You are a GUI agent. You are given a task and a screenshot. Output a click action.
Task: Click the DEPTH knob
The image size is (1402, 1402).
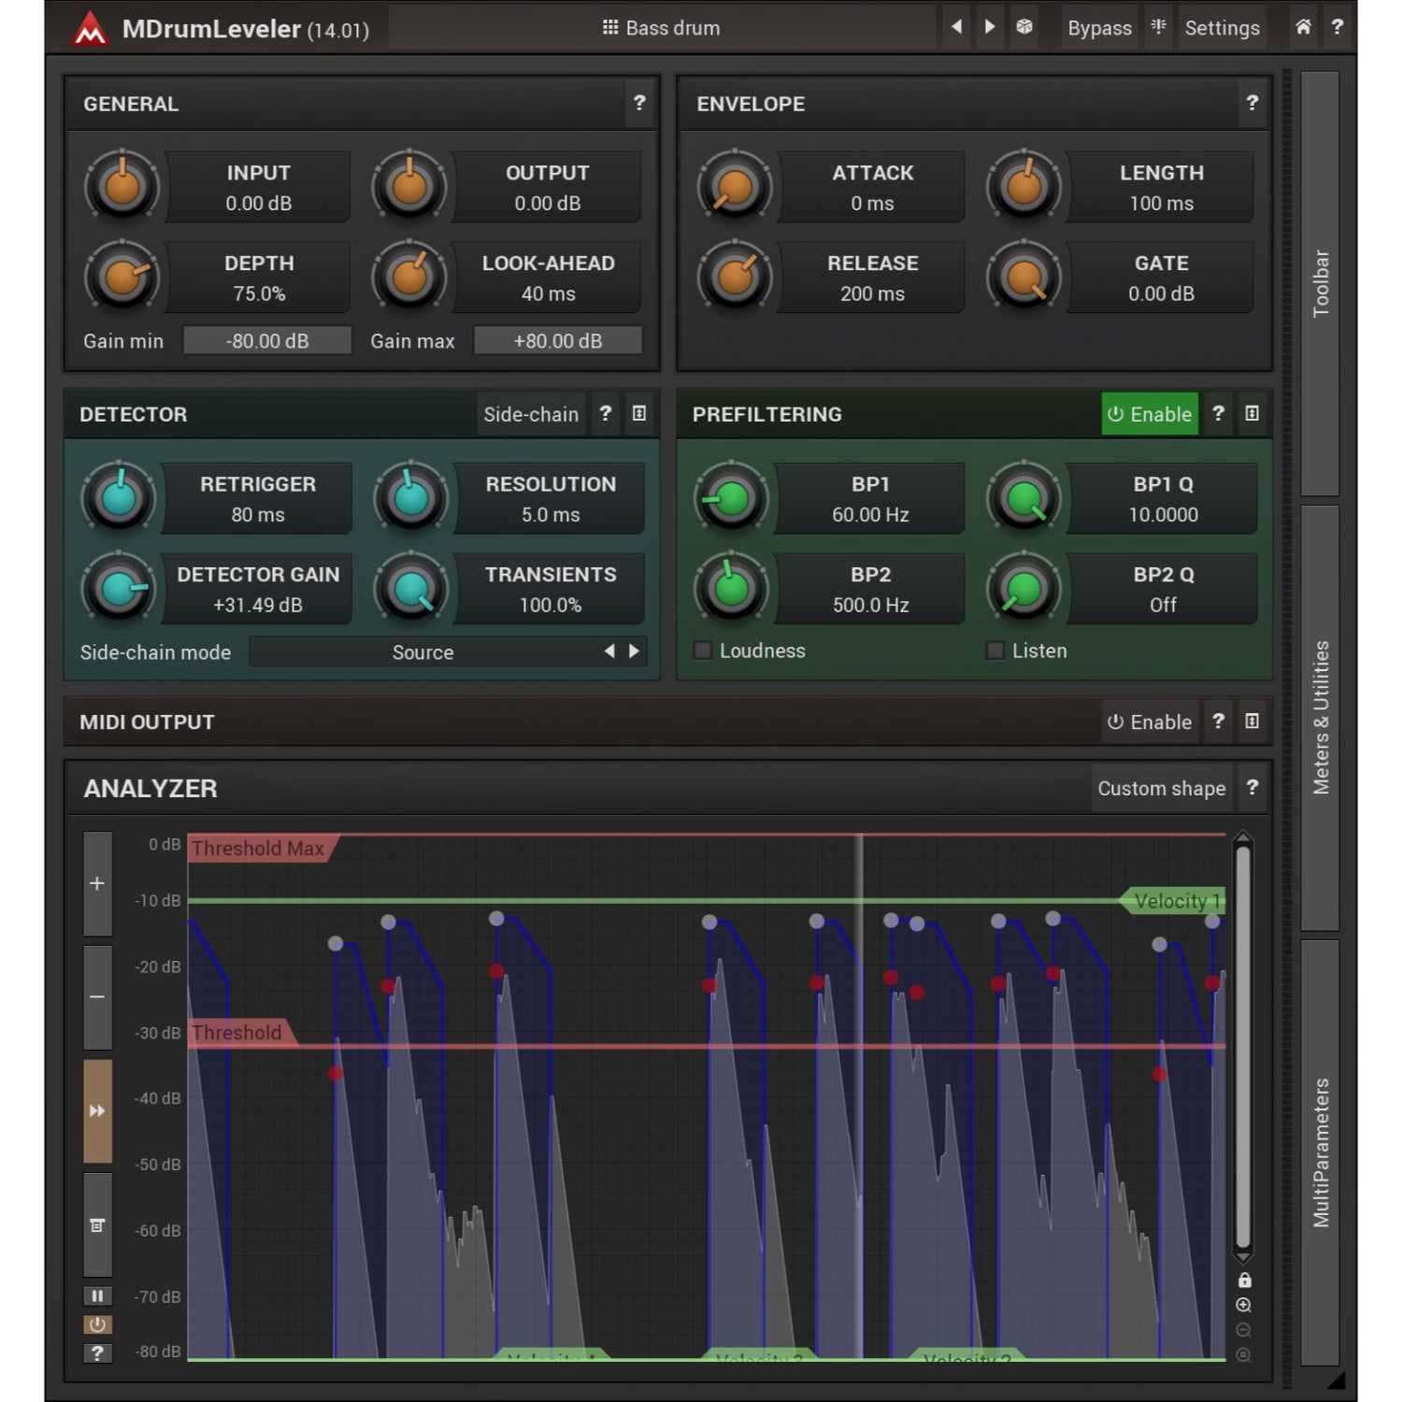coord(122,278)
